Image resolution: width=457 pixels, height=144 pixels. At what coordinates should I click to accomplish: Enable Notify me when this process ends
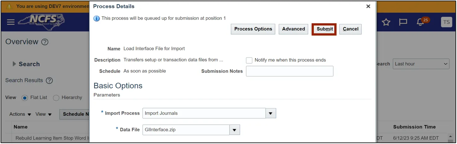click(249, 60)
